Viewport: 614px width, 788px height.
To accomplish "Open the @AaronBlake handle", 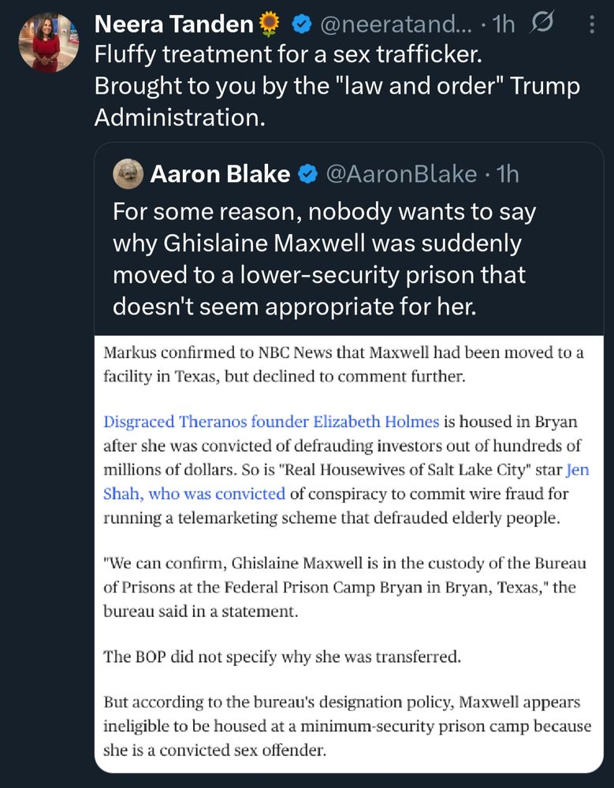I will (400, 174).
